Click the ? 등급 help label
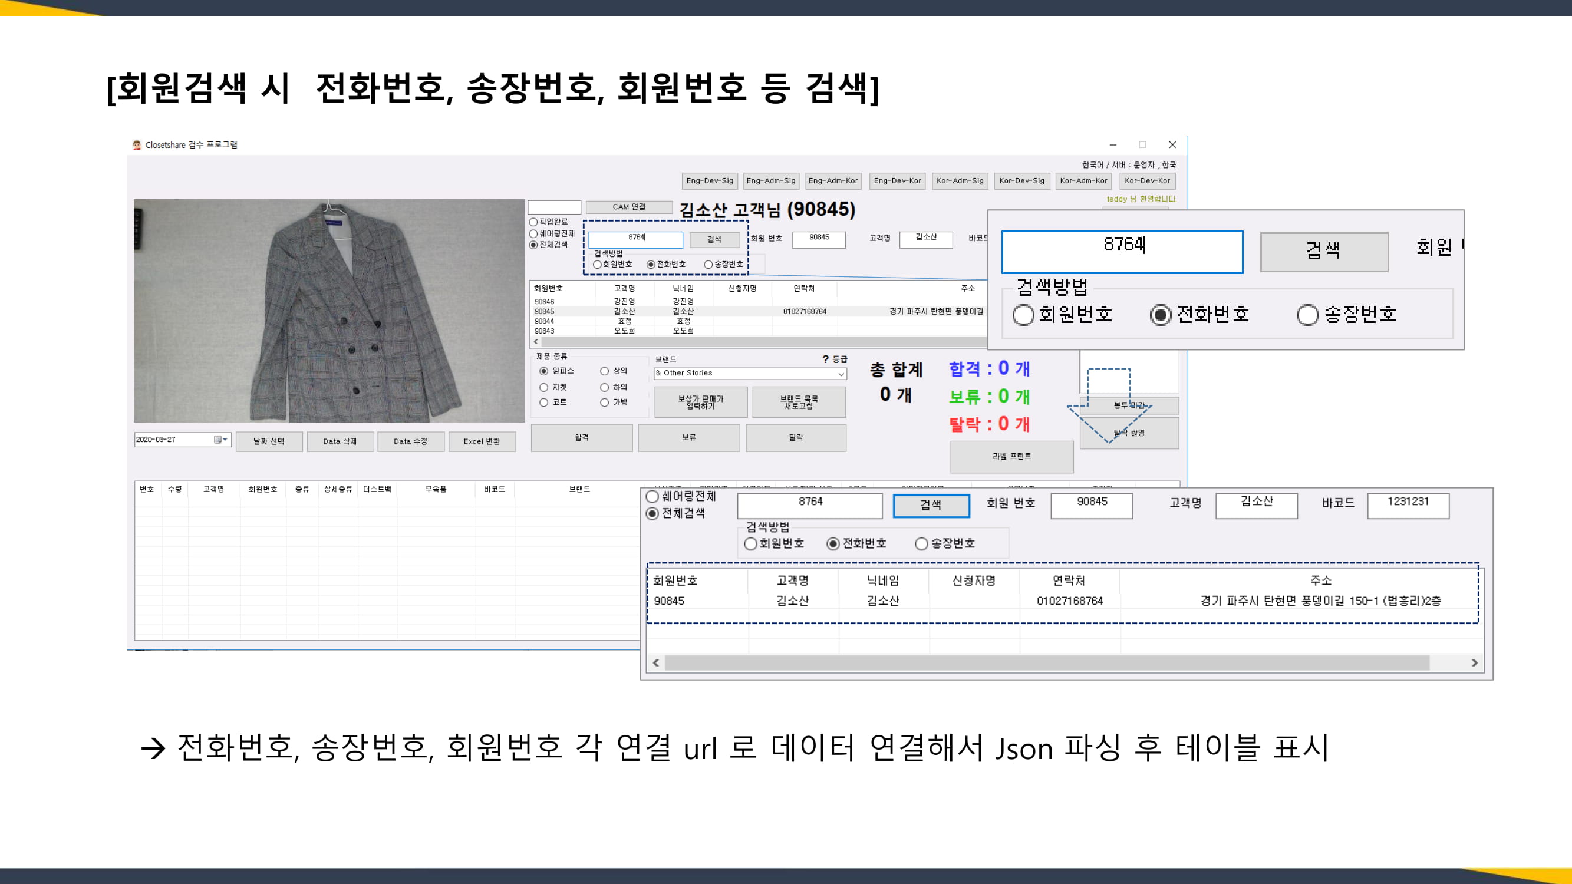This screenshot has height=884, width=1572. [x=834, y=359]
